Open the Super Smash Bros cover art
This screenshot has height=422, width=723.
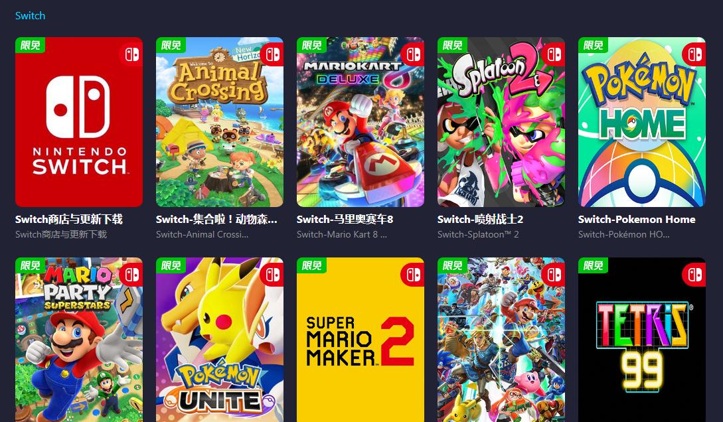click(501, 340)
